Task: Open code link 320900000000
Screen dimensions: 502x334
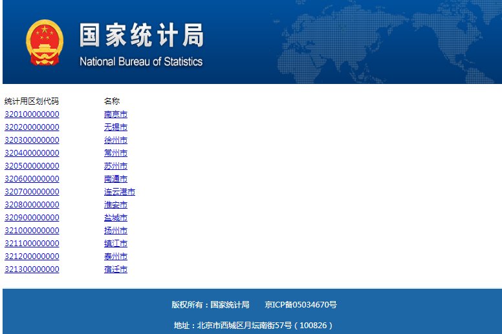Action: 32,218
